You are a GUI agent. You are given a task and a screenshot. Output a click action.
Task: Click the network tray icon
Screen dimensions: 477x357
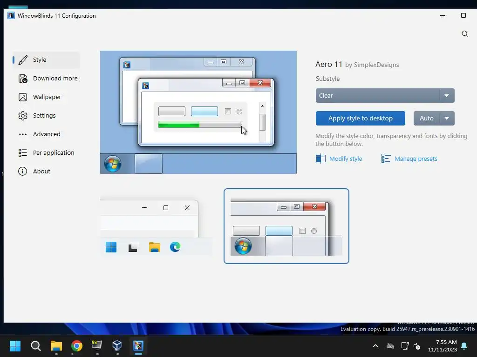405,346
